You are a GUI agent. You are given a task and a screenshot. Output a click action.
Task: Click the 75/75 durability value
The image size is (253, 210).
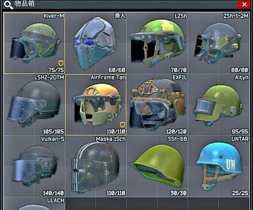pyautogui.click(x=56, y=70)
